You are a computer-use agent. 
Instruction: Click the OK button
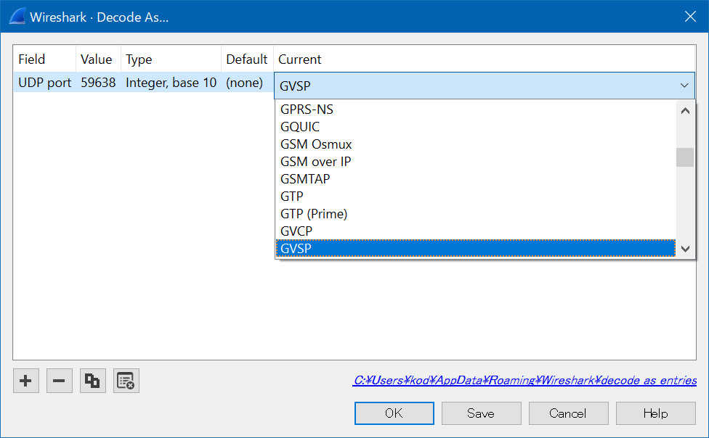click(x=394, y=413)
